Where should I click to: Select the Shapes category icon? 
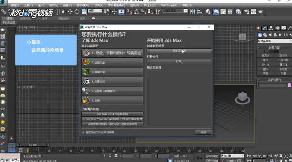(x=265, y=35)
